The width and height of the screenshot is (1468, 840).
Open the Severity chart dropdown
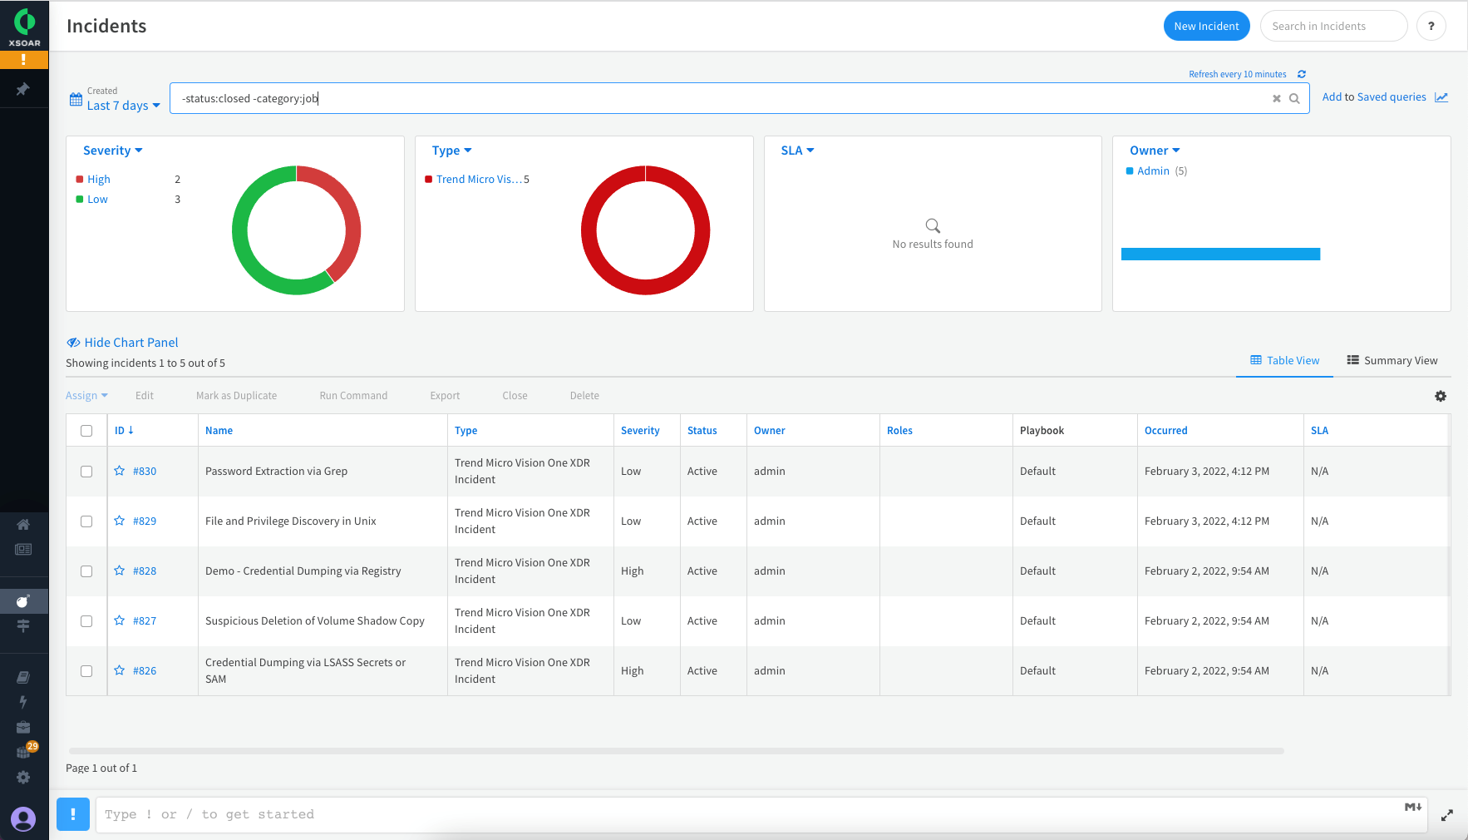pyautogui.click(x=112, y=151)
